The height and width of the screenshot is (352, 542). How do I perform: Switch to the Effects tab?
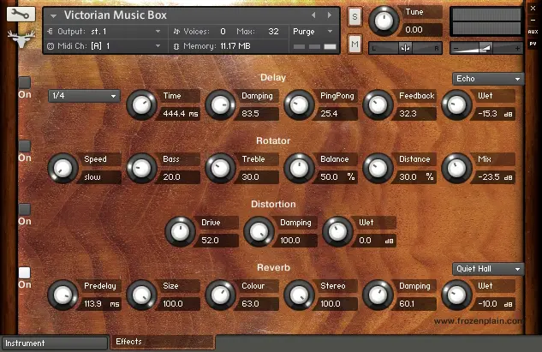163,342
